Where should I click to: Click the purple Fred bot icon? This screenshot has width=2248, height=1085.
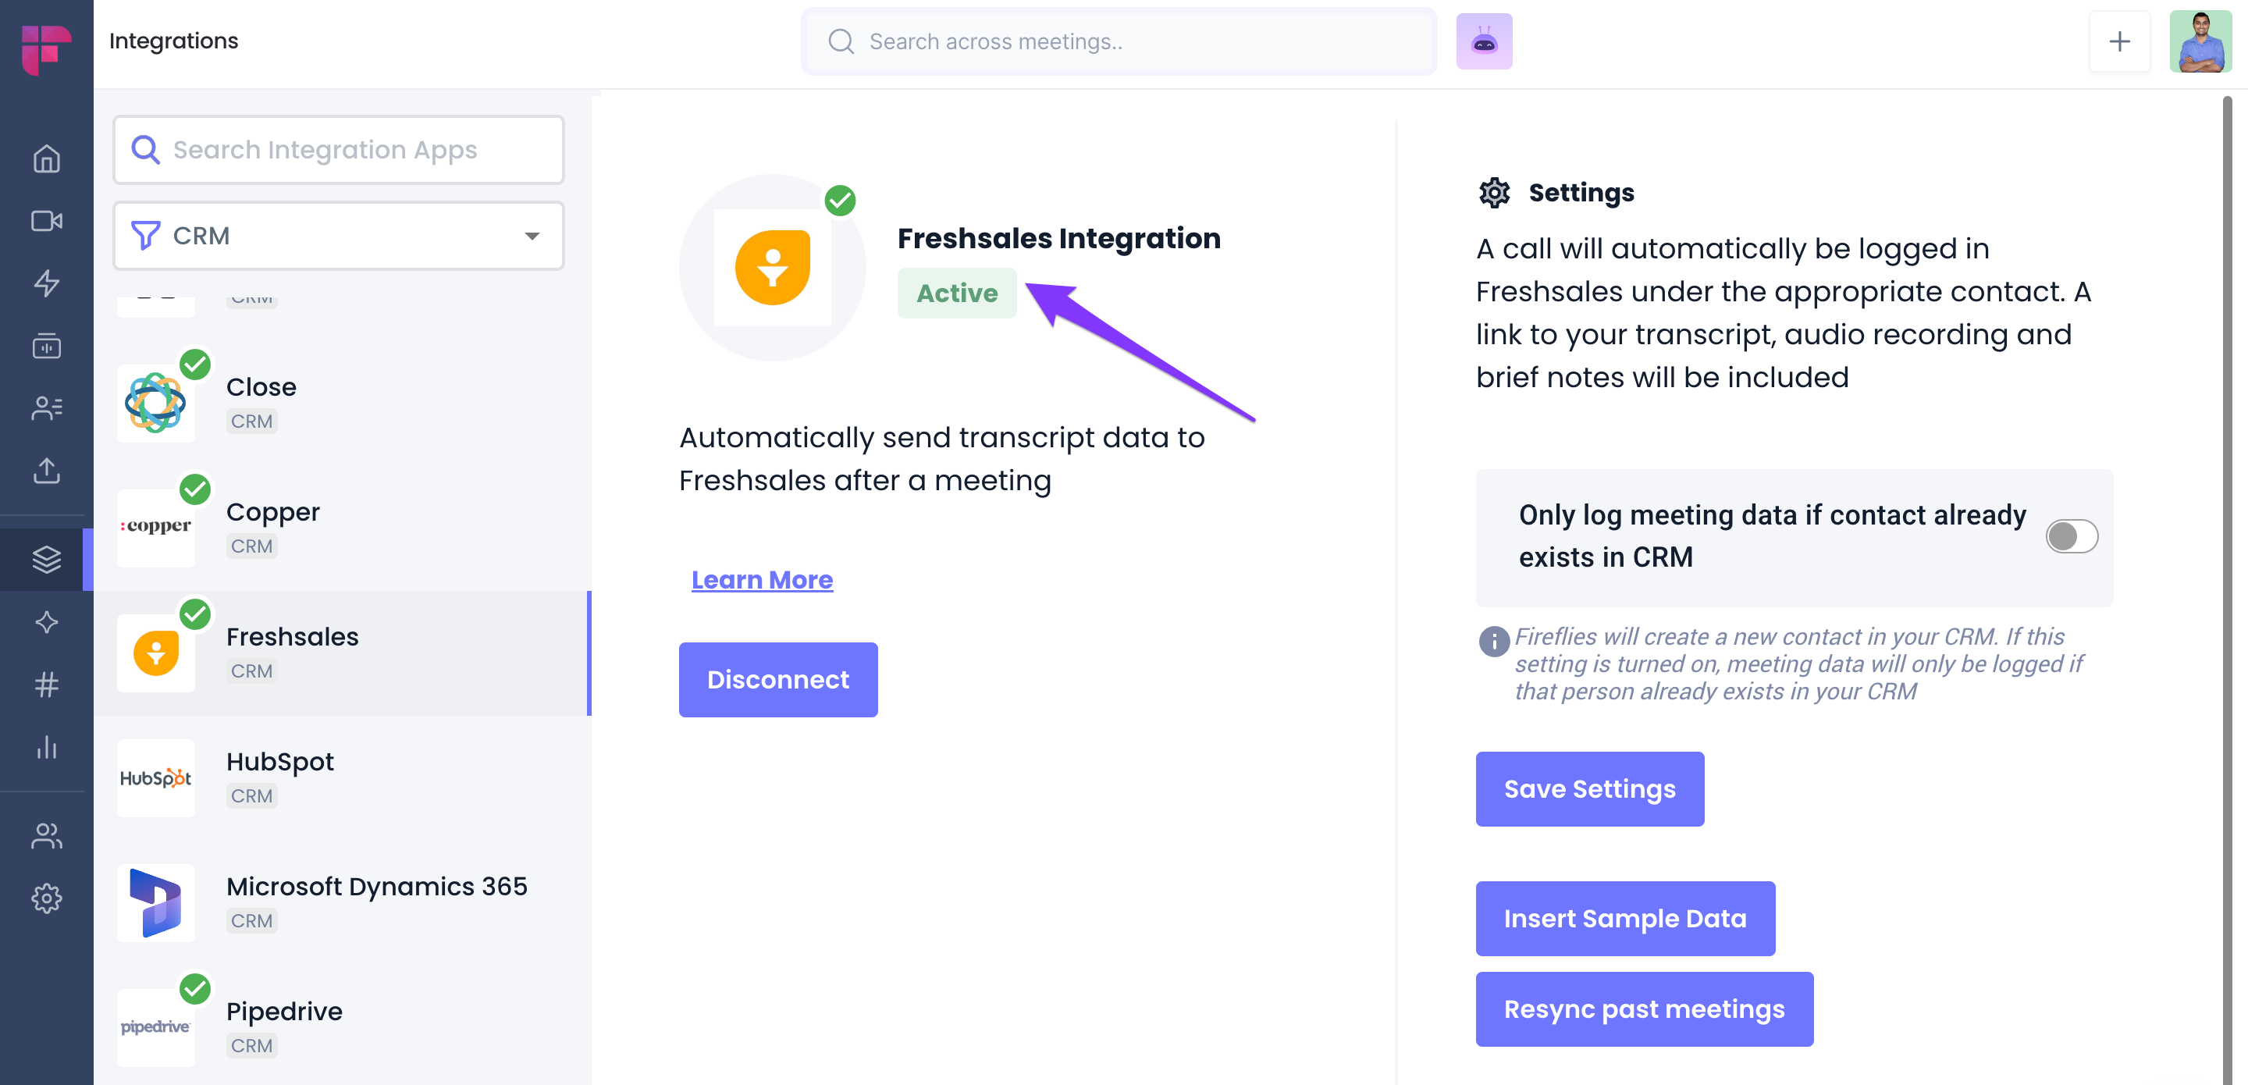1484,41
